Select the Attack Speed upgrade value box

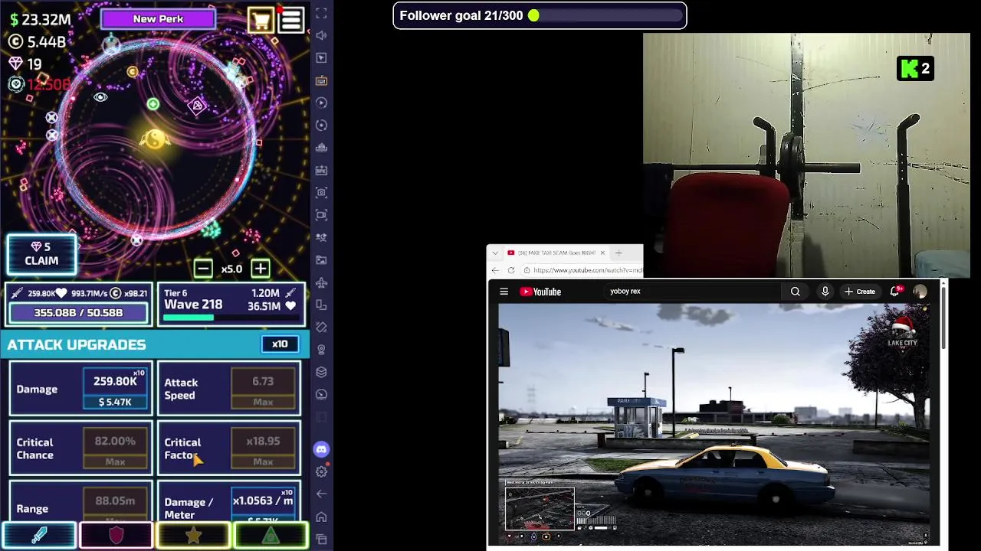tap(263, 389)
